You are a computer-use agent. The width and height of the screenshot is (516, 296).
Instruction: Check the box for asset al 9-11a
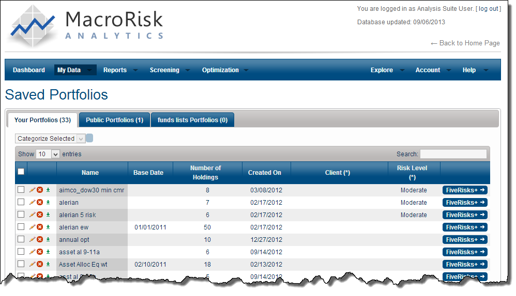[x=21, y=251]
